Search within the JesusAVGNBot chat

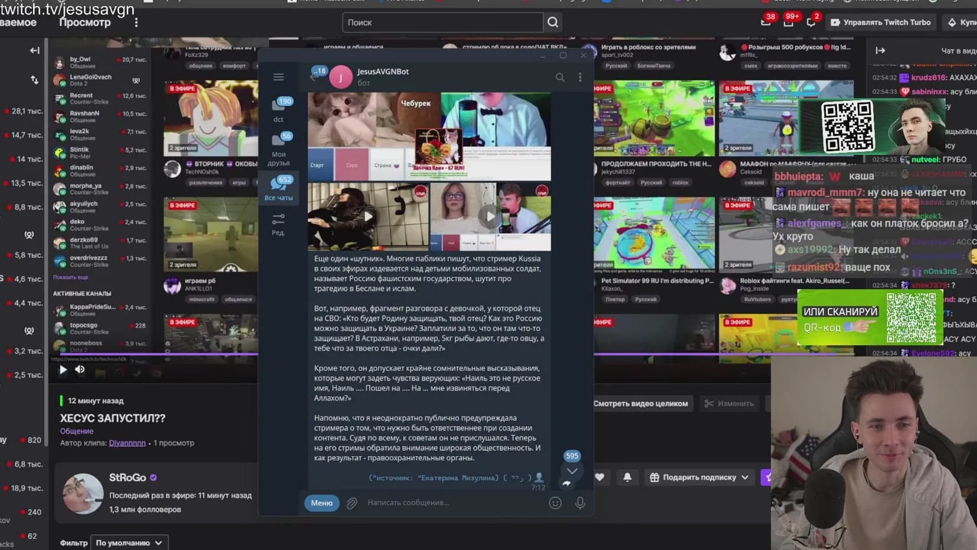pyautogui.click(x=560, y=77)
